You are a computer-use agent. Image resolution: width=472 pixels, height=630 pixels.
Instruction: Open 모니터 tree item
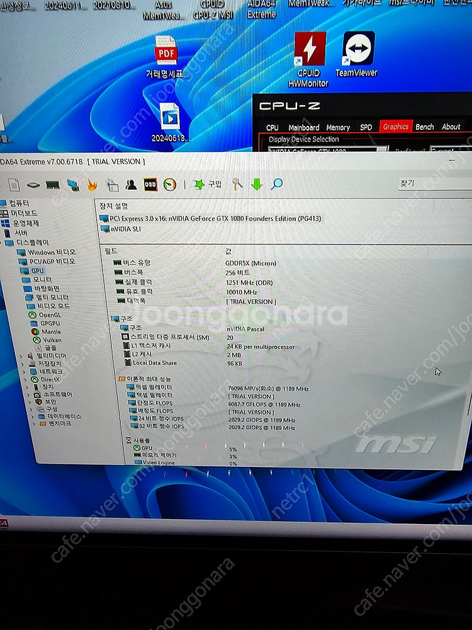37,280
